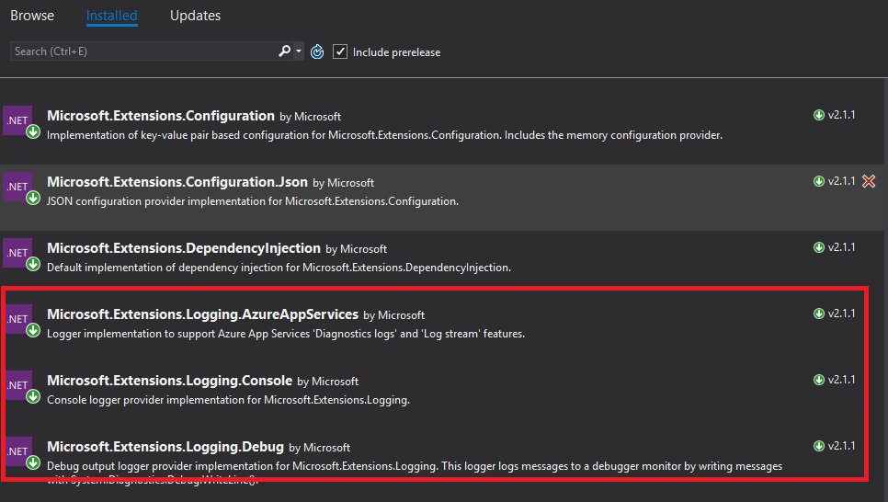This screenshot has width=888, height=502.
Task: Uninstall Configuration.Json with the red X
Action: tap(869, 181)
